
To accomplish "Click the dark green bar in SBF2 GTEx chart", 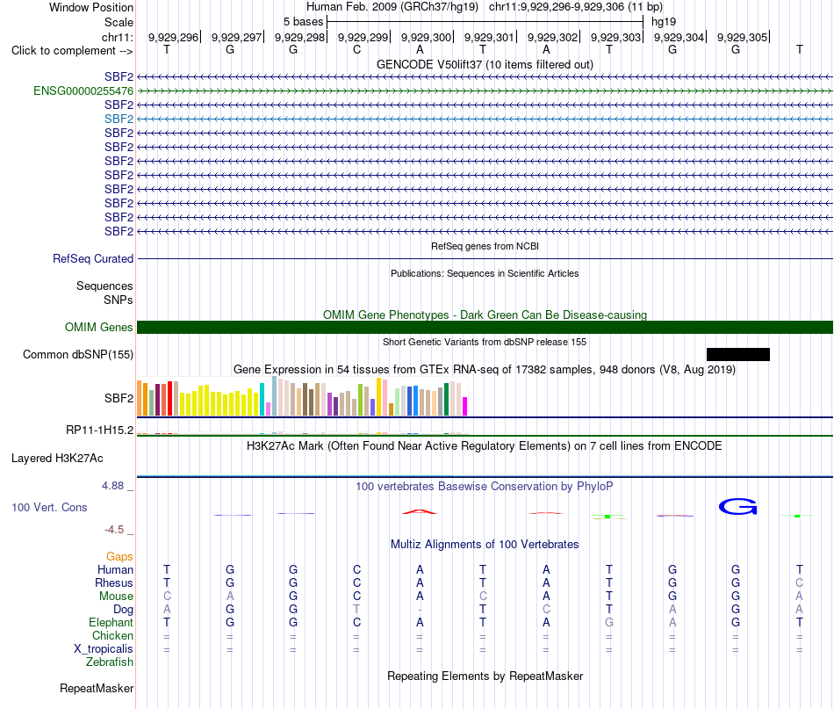I will point(446,400).
